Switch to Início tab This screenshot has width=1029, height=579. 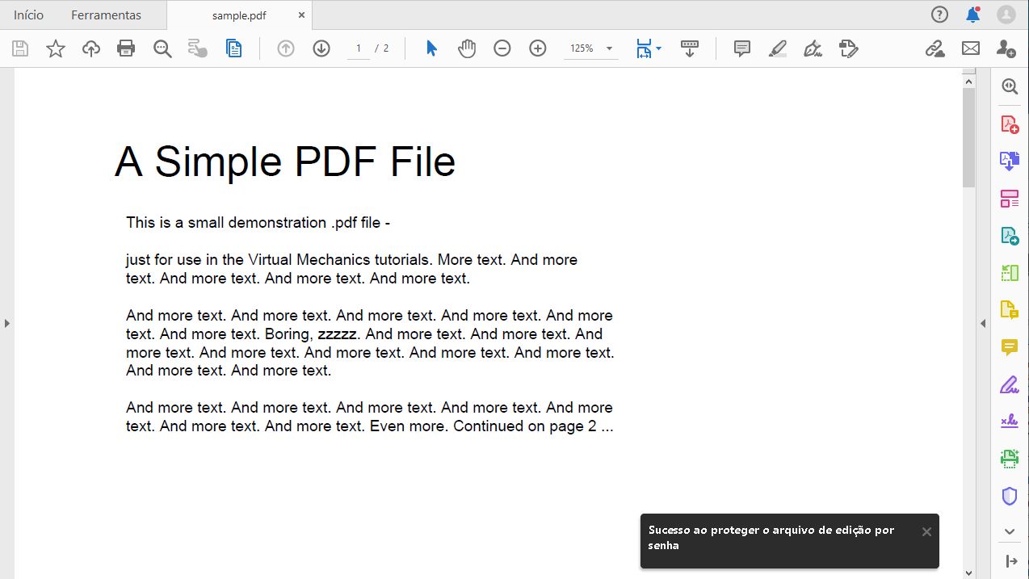click(x=28, y=15)
